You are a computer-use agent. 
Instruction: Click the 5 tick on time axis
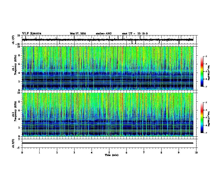pos(109,153)
